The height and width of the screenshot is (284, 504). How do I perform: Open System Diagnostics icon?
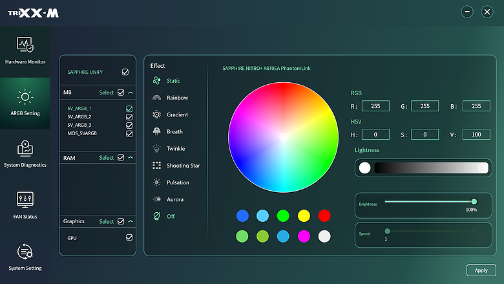(x=25, y=148)
